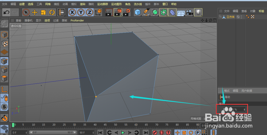Viewport: 267px width, 135px height.
Task: Go to start of animation
Action: pos(100,132)
